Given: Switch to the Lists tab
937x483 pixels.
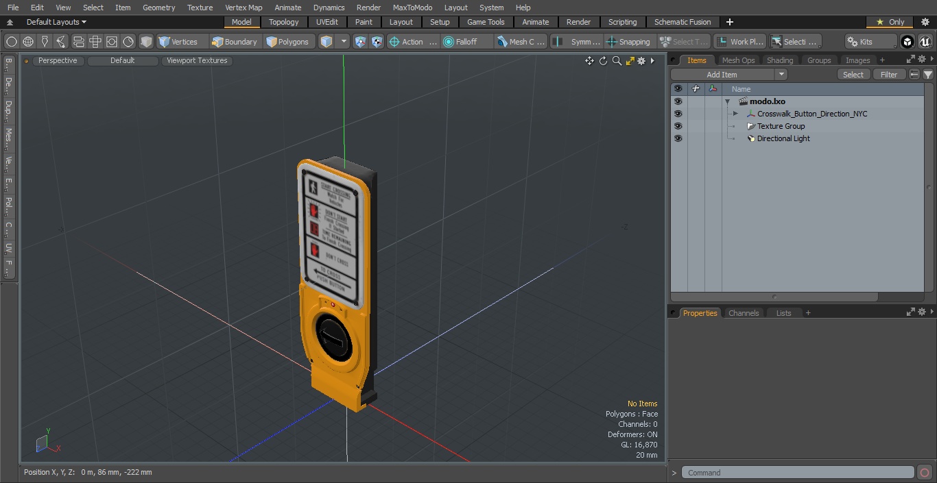Looking at the screenshot, I should click(x=783, y=313).
